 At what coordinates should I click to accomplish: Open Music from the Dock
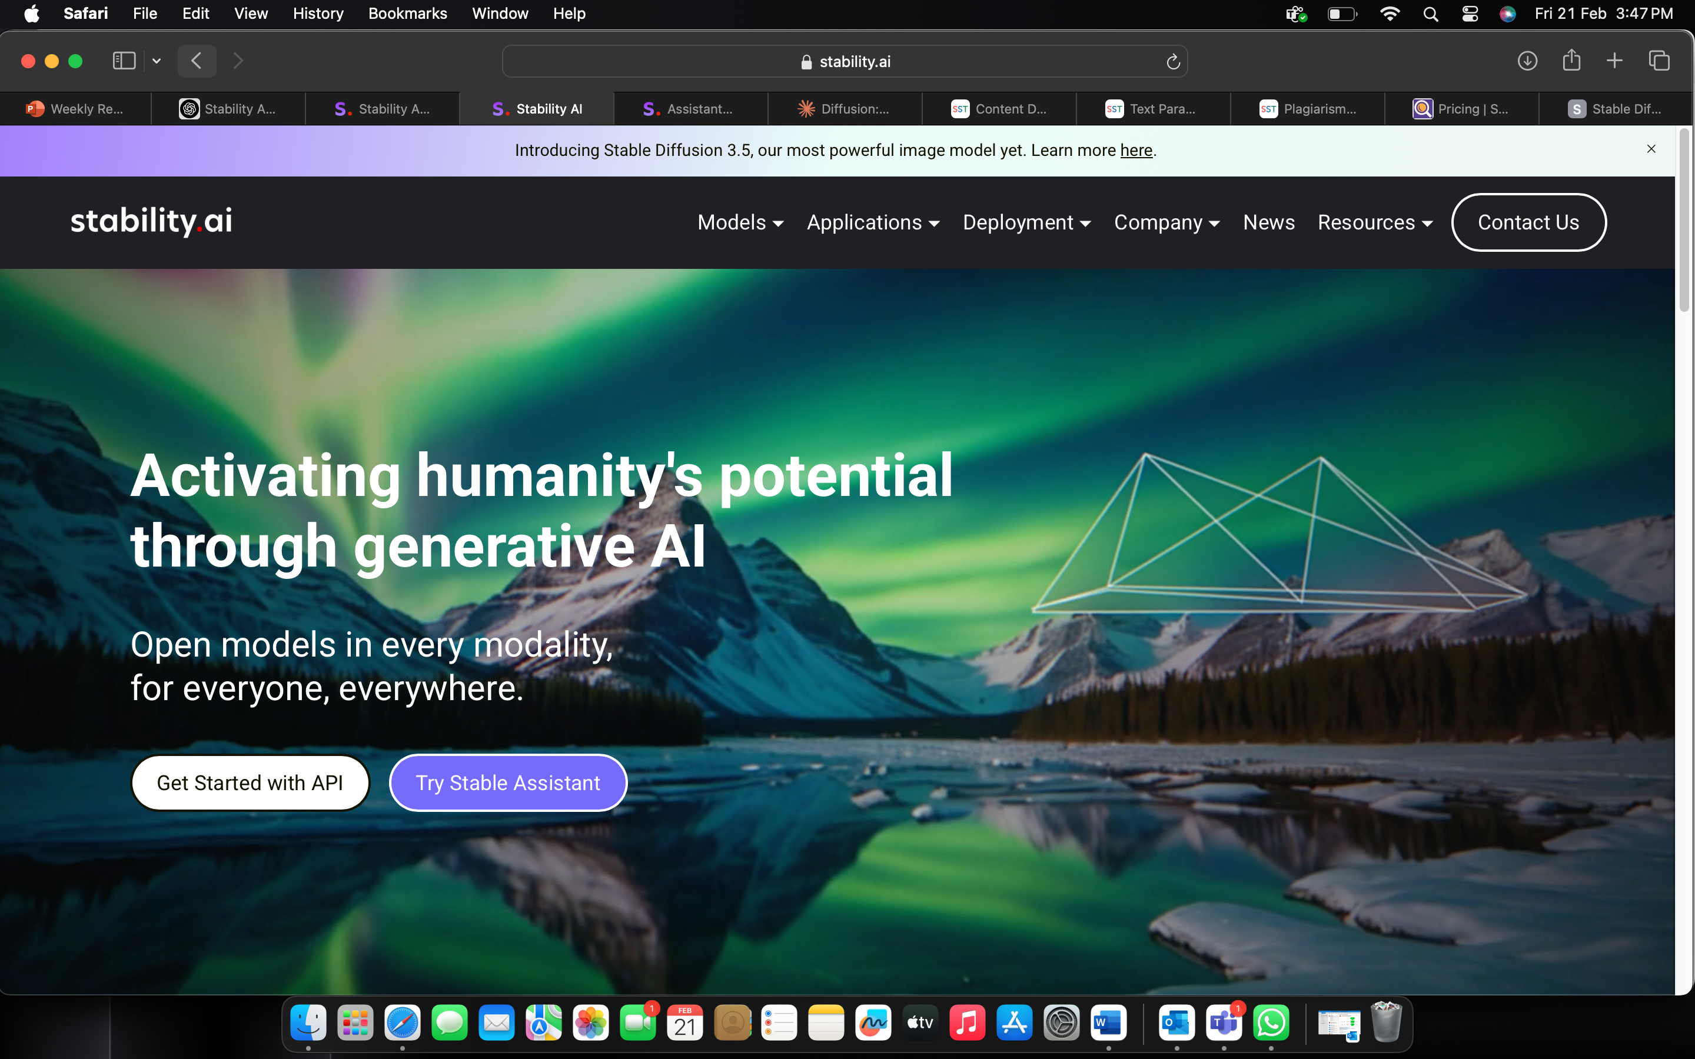[x=968, y=1023]
